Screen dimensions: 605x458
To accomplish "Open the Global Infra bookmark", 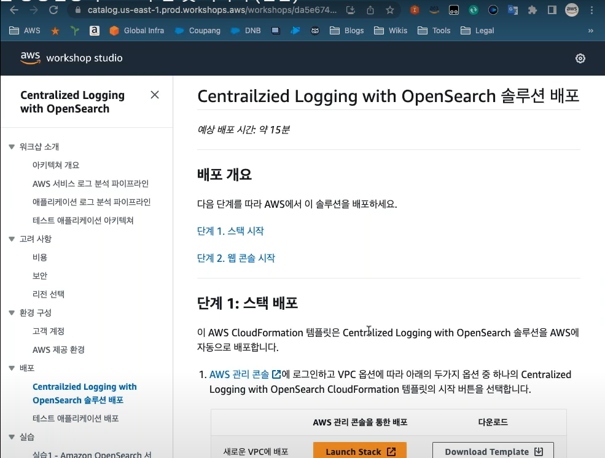I will pyautogui.click(x=136, y=31).
